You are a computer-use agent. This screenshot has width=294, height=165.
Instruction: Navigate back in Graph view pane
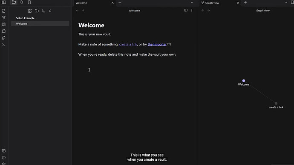203,11
